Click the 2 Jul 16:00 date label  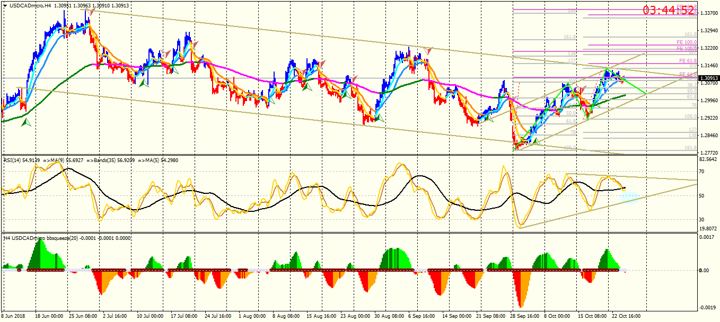tap(114, 316)
